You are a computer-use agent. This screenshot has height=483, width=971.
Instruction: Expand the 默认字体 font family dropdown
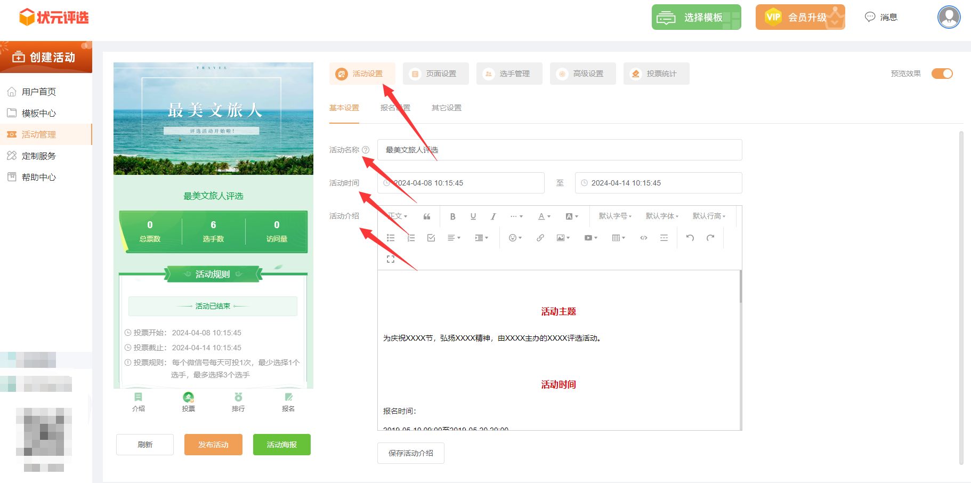click(x=661, y=216)
